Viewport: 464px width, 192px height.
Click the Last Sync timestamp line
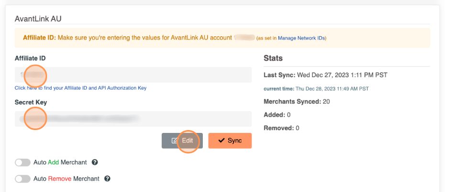tap(325, 75)
